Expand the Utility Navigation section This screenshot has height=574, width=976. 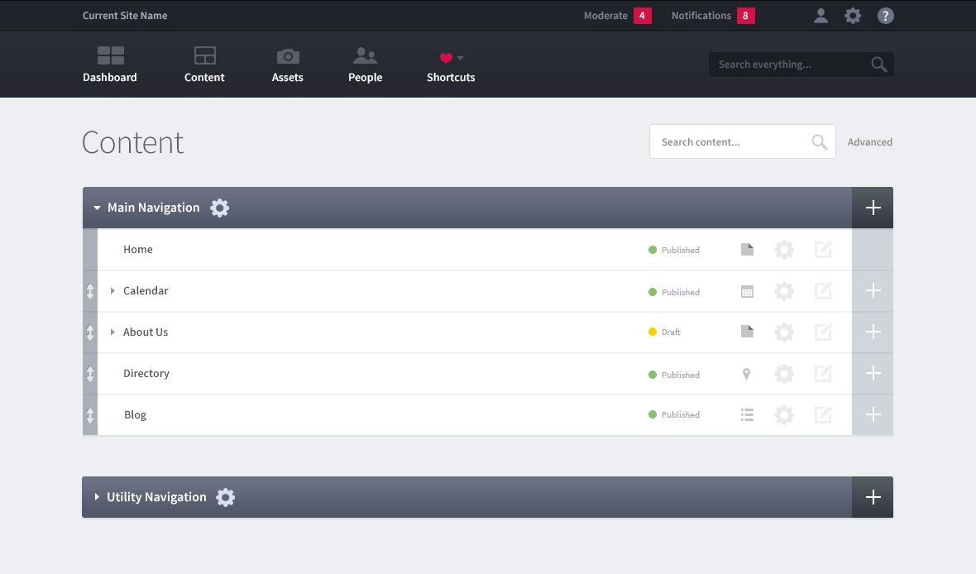point(97,497)
